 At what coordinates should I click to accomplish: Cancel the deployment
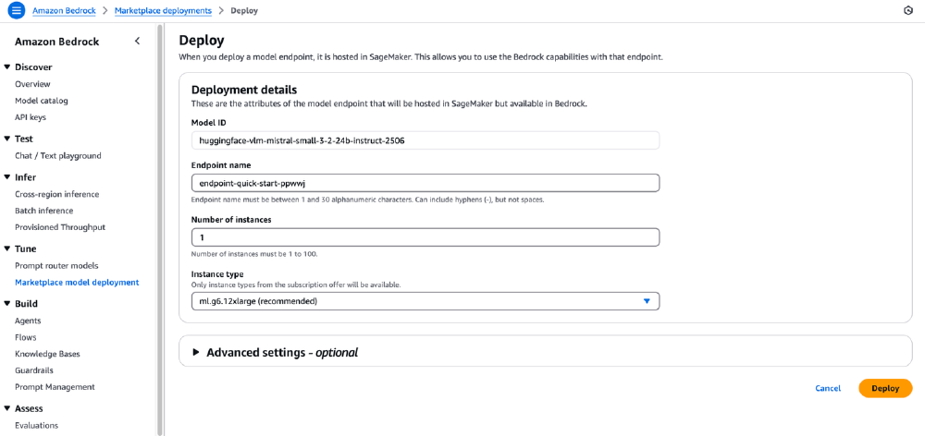[x=827, y=388]
